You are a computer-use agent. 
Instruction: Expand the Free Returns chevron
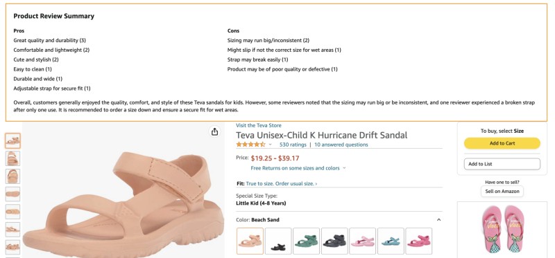[x=345, y=168]
